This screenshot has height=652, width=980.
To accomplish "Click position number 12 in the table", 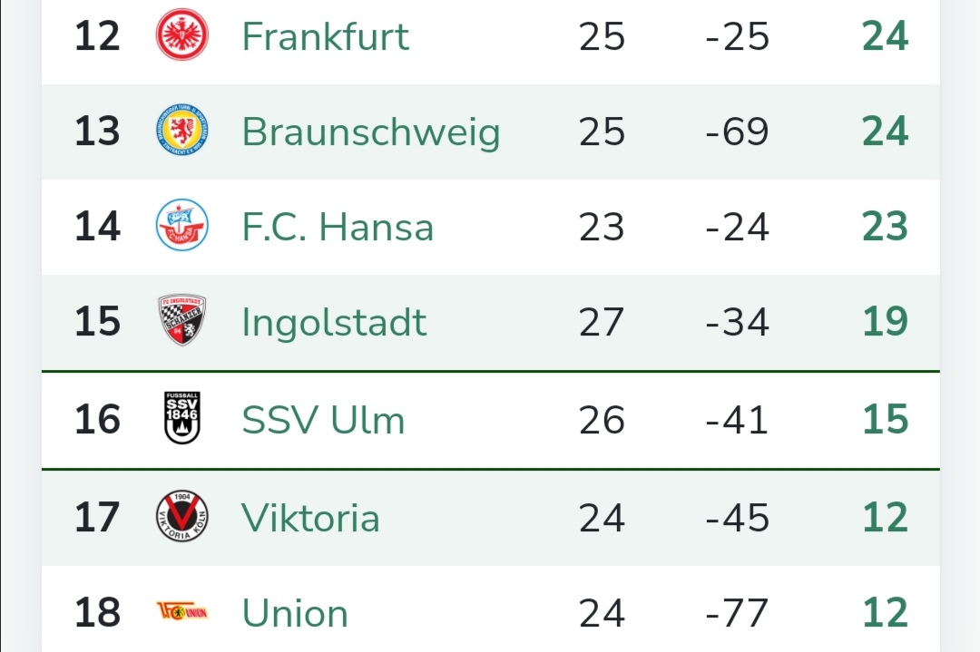I will click(97, 36).
